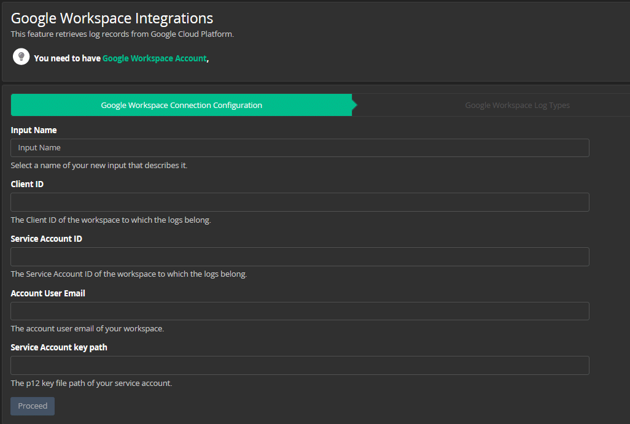Focus the Input Name text field

pyautogui.click(x=300, y=148)
